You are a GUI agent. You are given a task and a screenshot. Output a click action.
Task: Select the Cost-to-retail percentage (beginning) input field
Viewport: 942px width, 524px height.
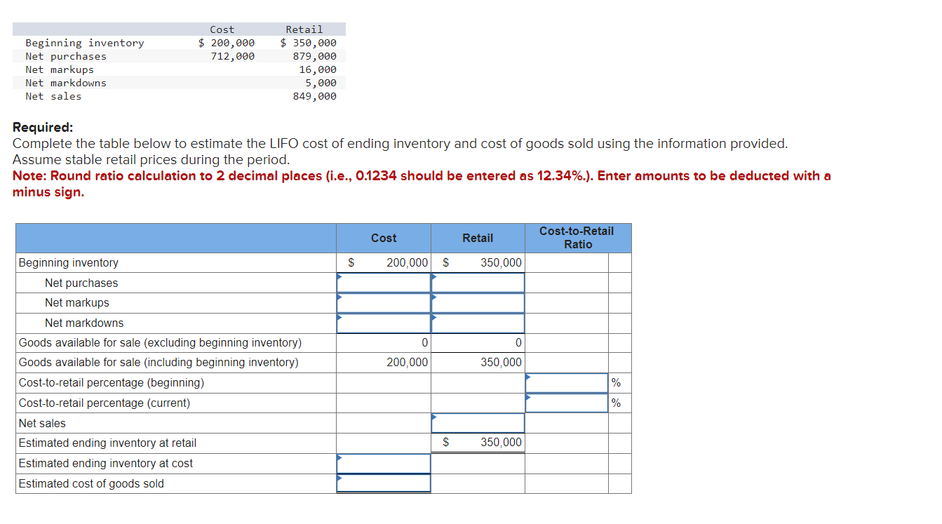coord(565,382)
